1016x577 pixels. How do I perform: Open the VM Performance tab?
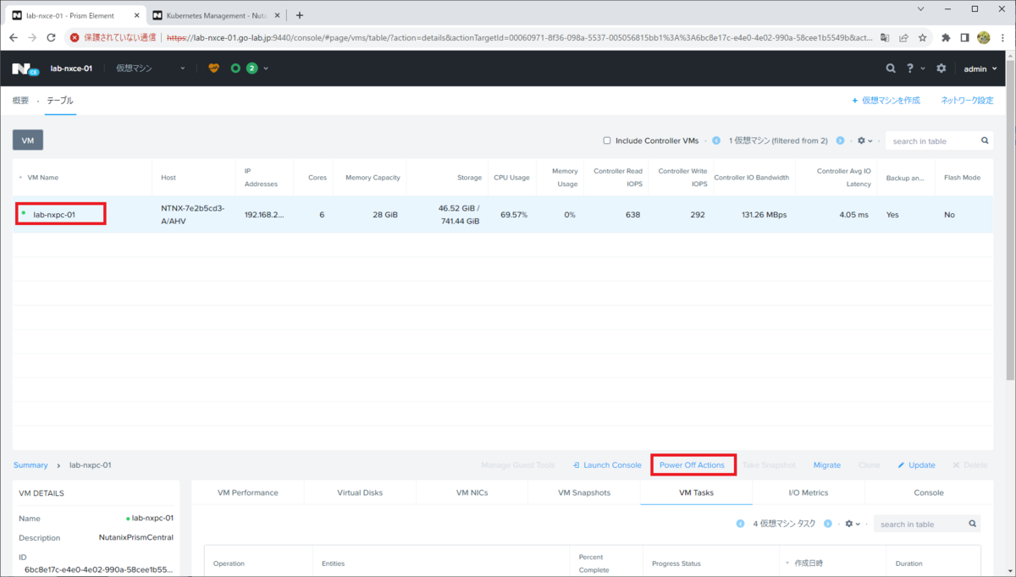click(247, 492)
